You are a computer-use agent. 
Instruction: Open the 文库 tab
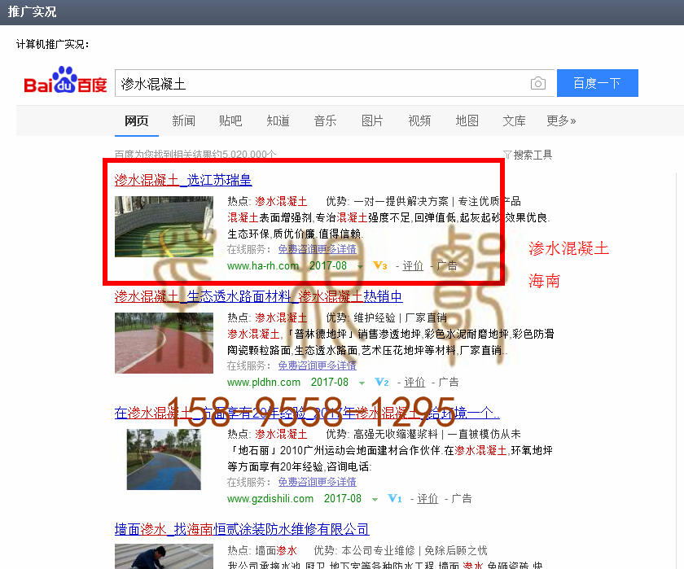(x=514, y=120)
